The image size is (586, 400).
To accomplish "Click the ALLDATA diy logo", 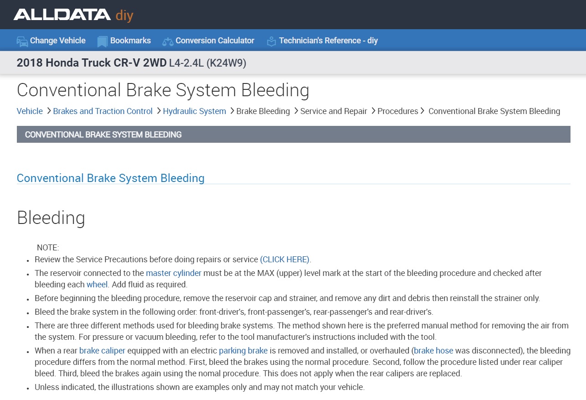I will click(73, 15).
